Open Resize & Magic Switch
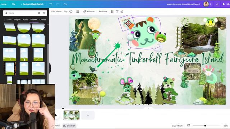This screenshot has height=129, width=230. tap(32, 4)
